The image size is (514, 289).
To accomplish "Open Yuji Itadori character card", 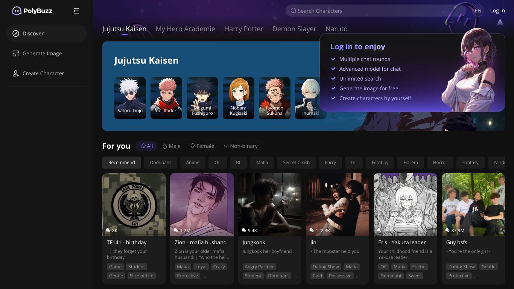I will point(166,98).
